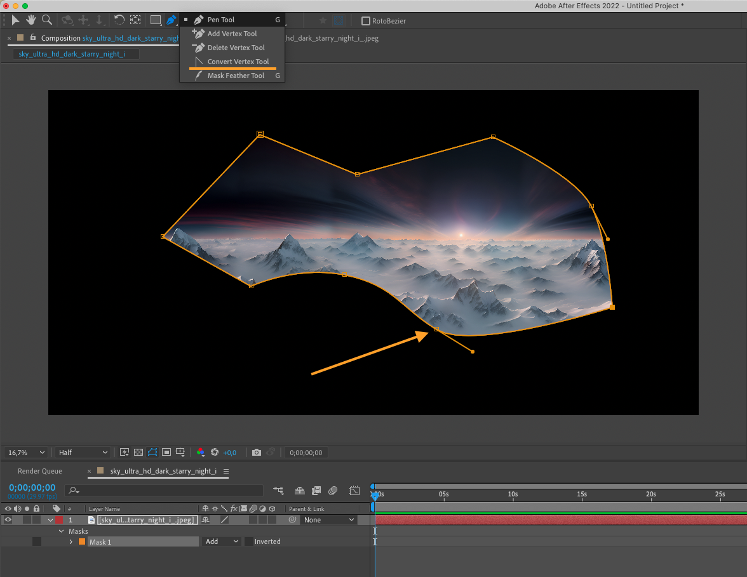This screenshot has width=747, height=577.
Task: Click the orange Mask 1 color swatch
Action: point(82,542)
